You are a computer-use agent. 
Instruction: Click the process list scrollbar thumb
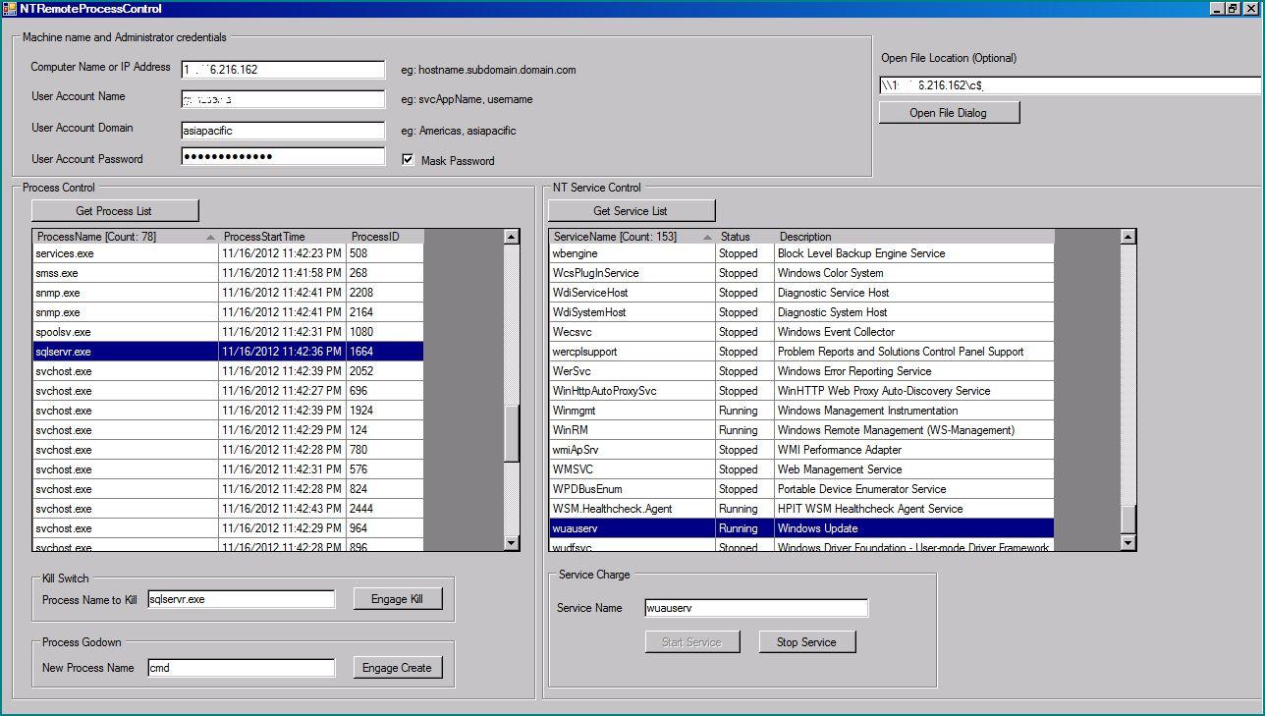[x=512, y=434]
